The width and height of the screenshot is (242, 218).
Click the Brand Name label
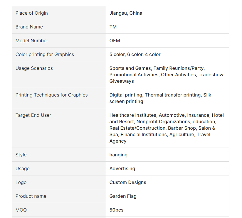tap(29, 27)
